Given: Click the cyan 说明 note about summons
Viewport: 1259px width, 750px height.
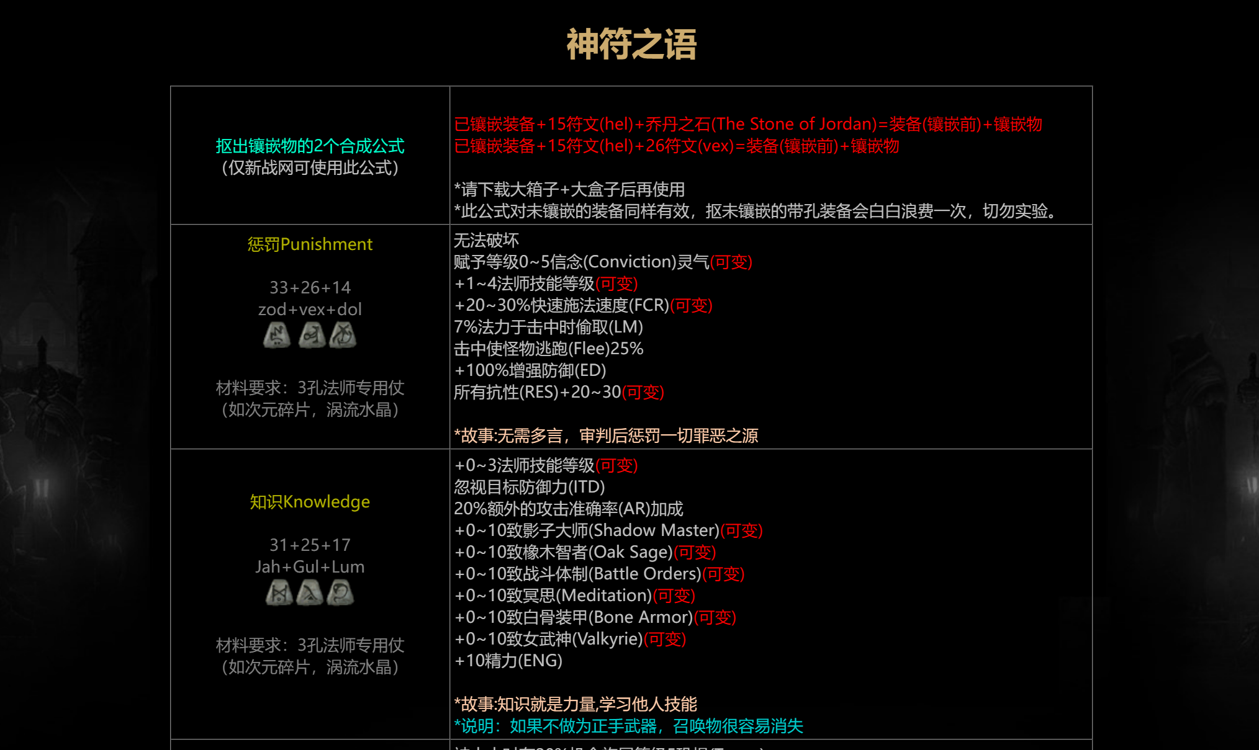Looking at the screenshot, I should click(x=628, y=726).
